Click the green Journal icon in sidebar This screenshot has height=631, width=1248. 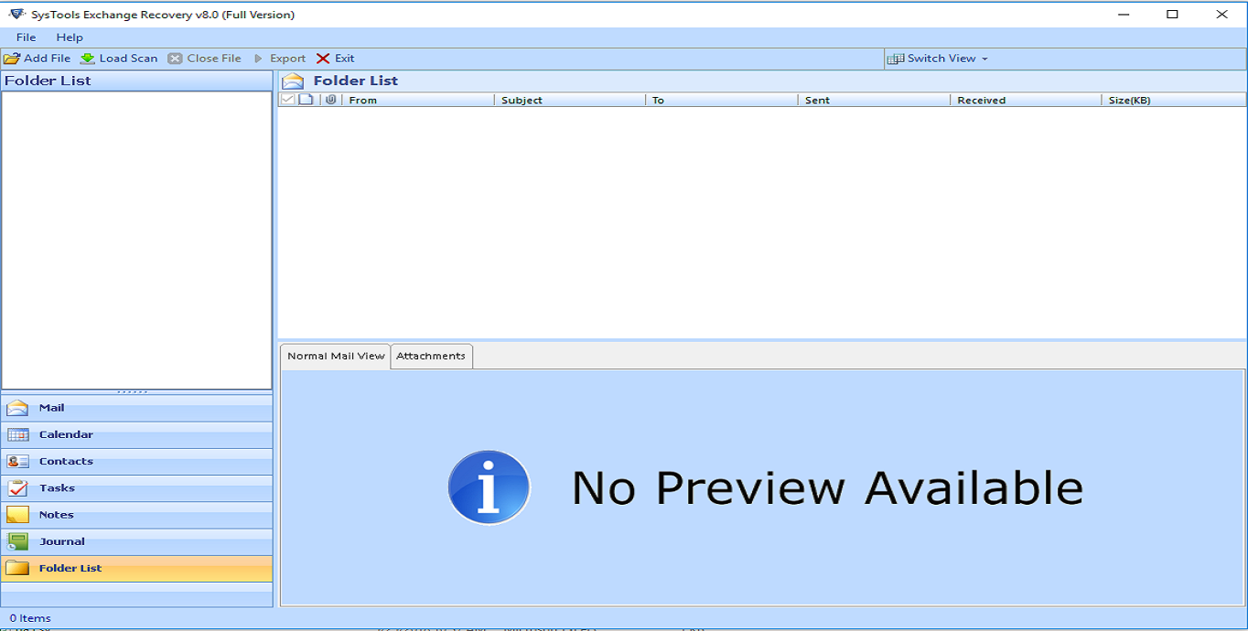pos(17,541)
